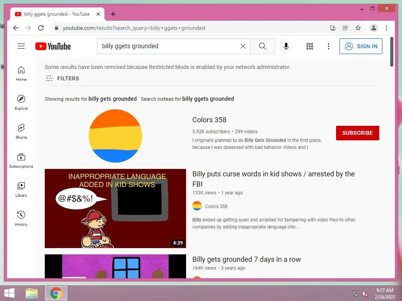Go forward in the browser
402x301 pixels.
tap(28, 28)
